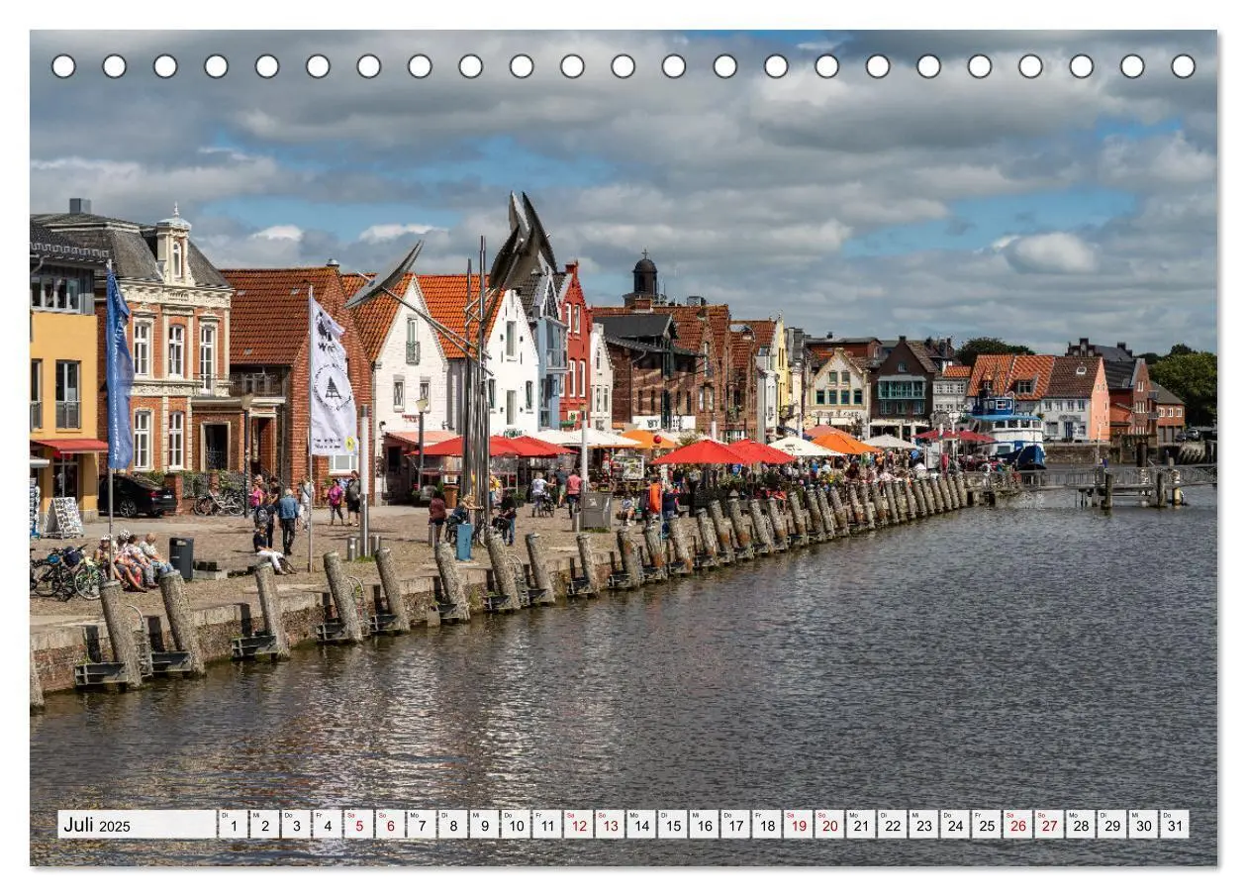Choose date cell 22 (Di)
Image resolution: width=1247 pixels, height=896 pixels.
point(892,825)
